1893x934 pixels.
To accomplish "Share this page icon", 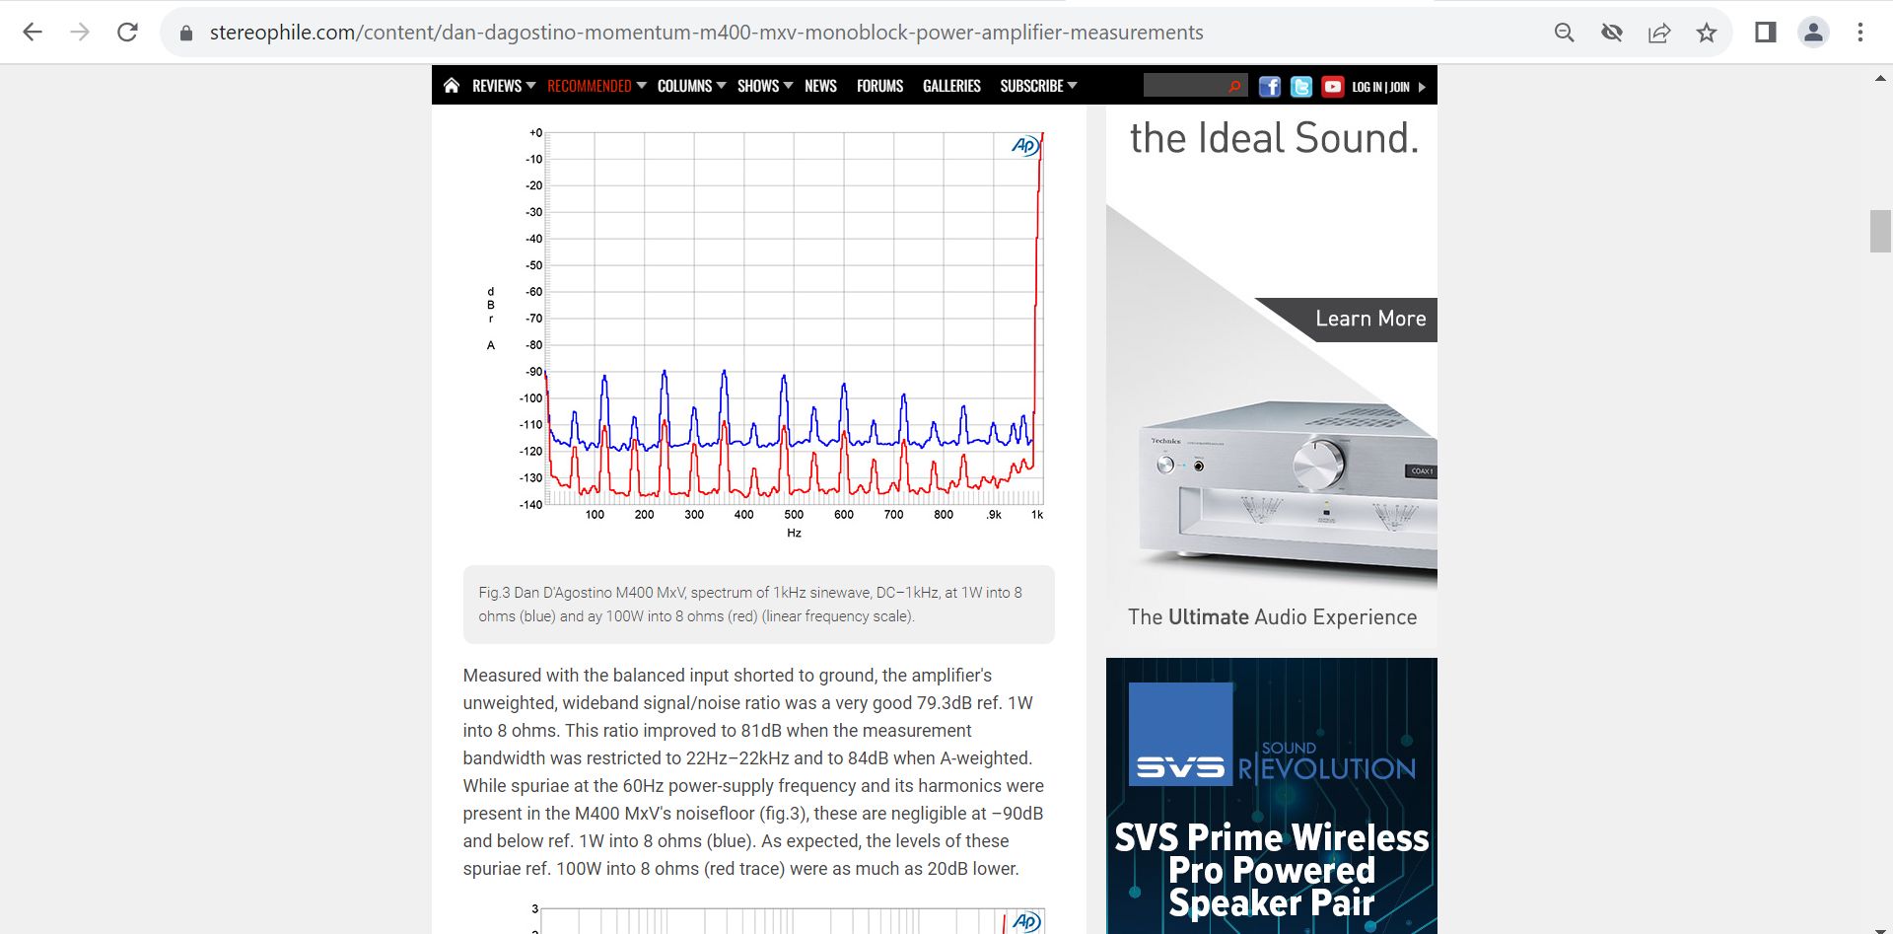I will tap(1659, 33).
